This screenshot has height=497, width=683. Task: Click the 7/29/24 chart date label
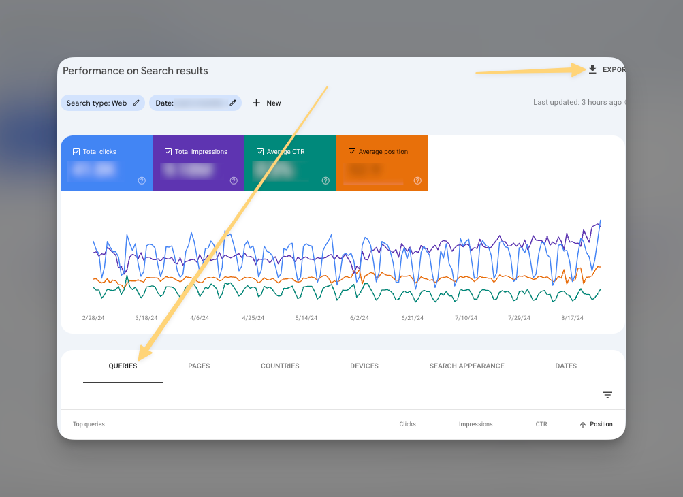coord(519,318)
